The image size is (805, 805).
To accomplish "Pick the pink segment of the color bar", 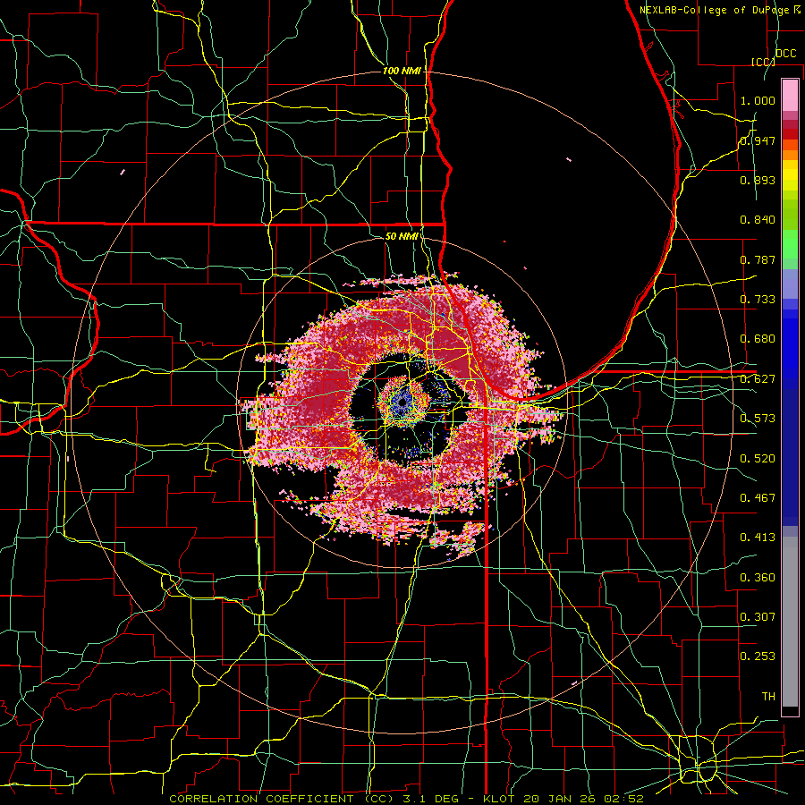I will pos(790,95).
